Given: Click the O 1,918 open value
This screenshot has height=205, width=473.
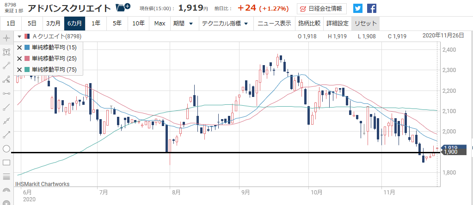Looking at the screenshot, I should [307, 36].
